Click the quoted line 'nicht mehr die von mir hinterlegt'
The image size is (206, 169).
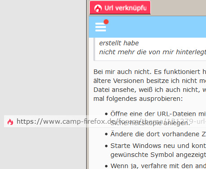point(153,52)
